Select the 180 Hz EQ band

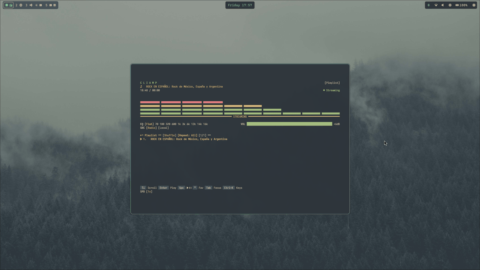pos(162,124)
